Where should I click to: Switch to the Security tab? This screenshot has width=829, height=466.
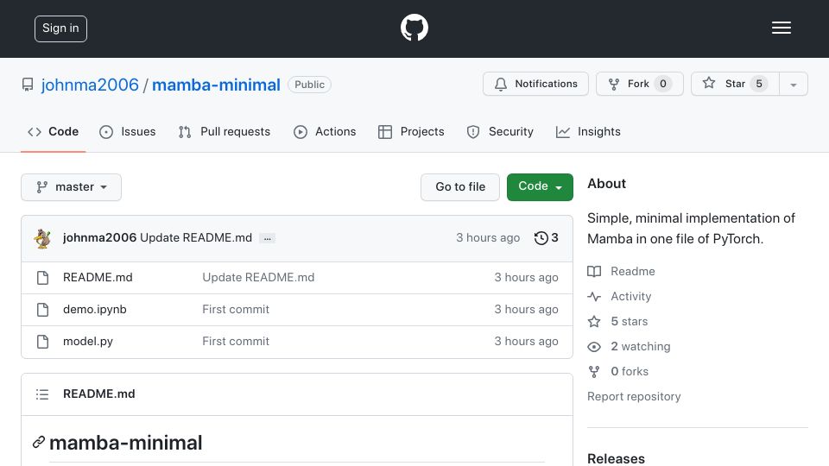(500, 131)
